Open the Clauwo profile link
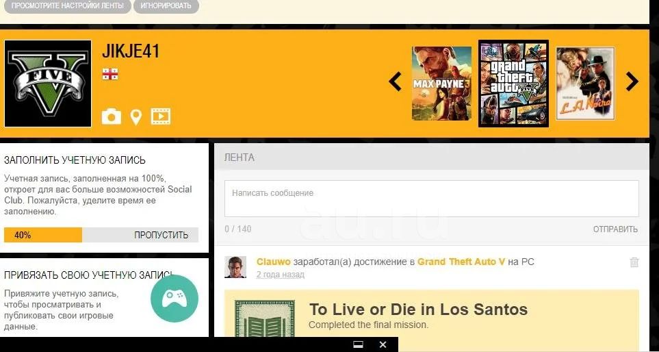 (x=274, y=262)
